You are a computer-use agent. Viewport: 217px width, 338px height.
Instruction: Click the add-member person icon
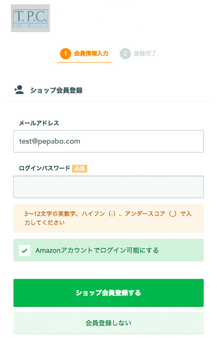19,90
